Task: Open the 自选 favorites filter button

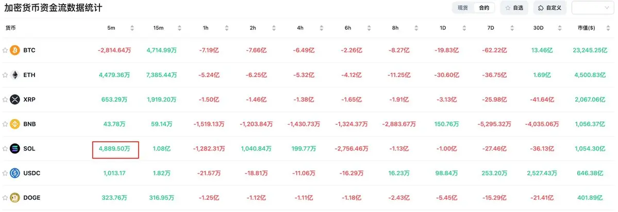Action: tap(514, 8)
